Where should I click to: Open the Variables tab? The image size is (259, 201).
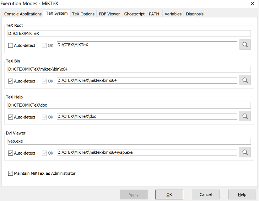(x=173, y=14)
